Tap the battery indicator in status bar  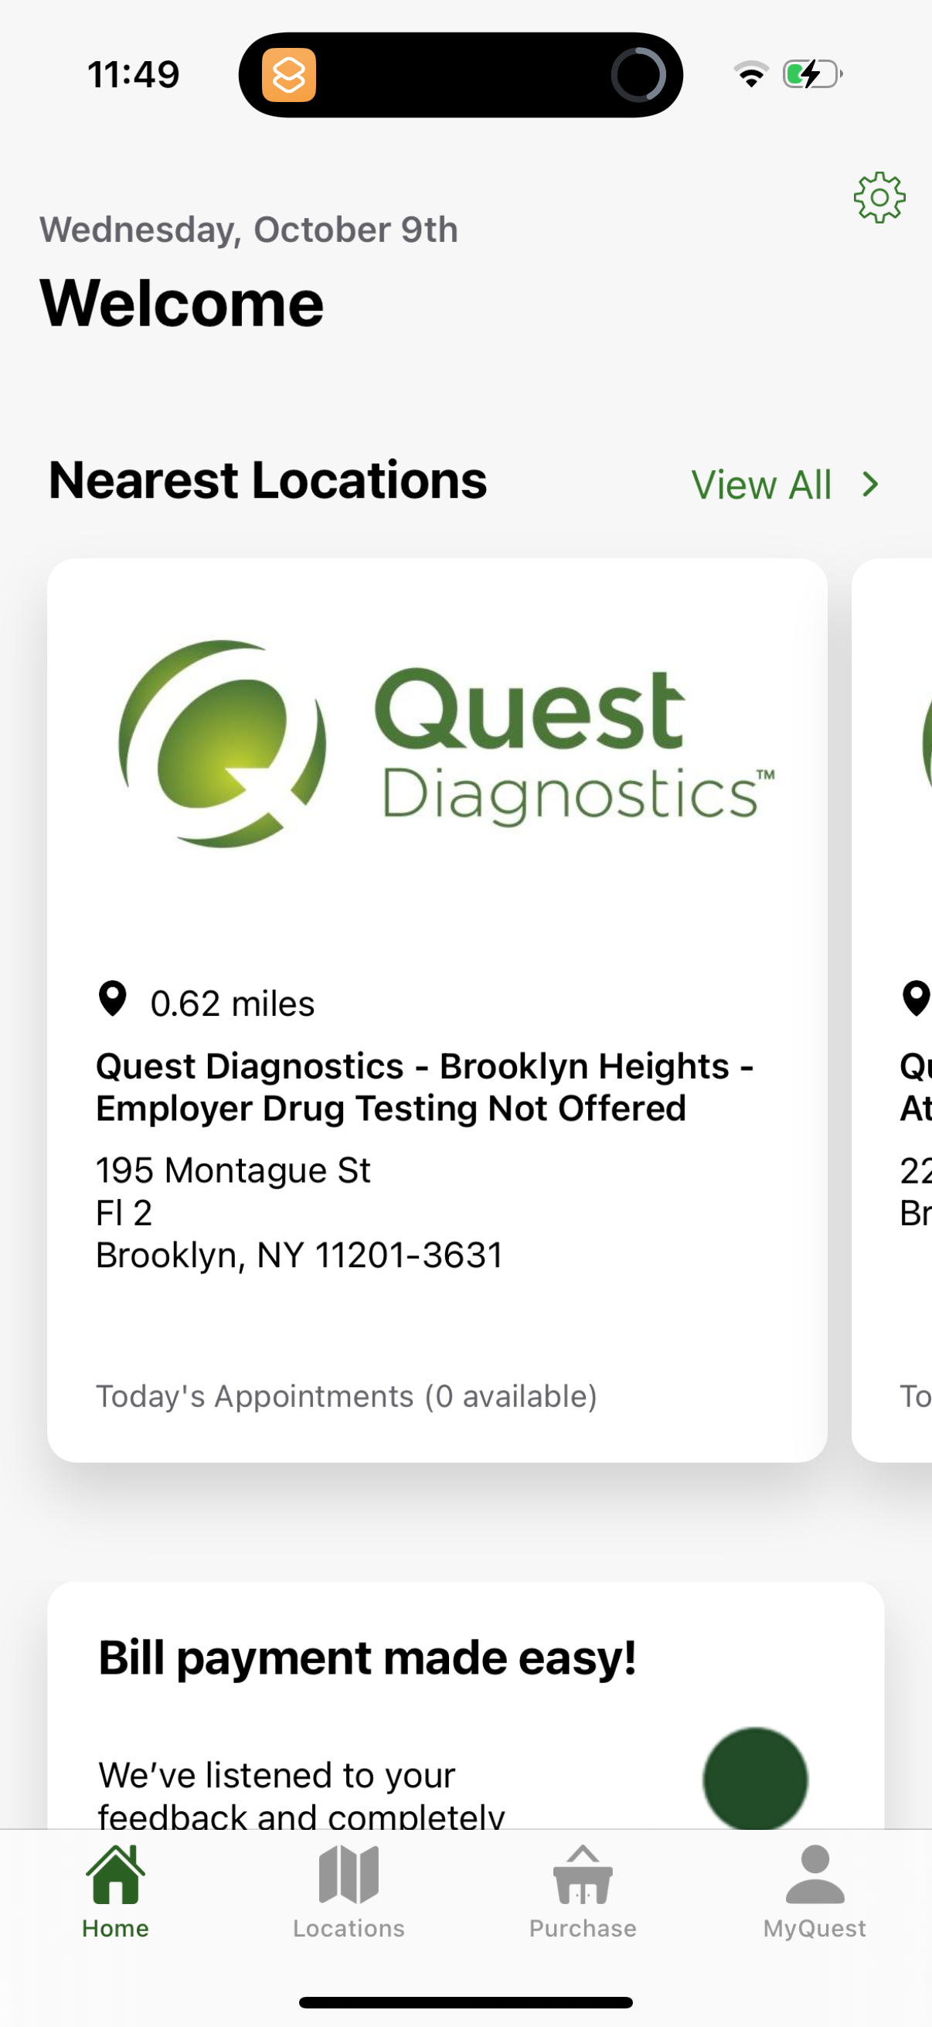[810, 73]
